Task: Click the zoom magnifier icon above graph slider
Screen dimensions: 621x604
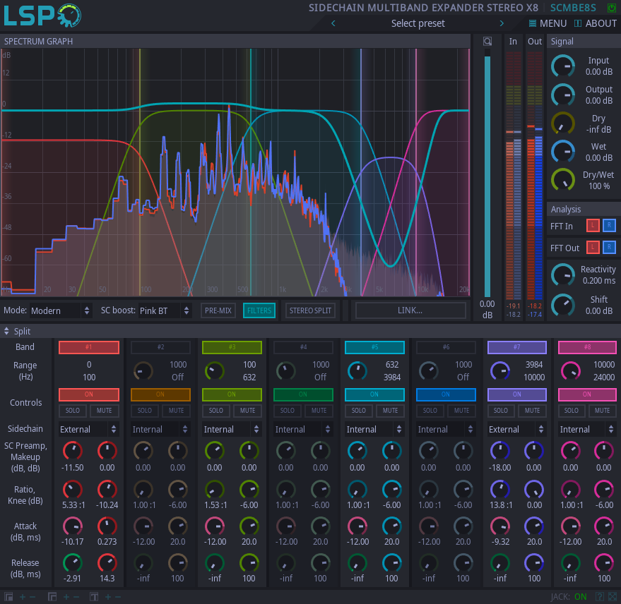Action: pos(487,41)
